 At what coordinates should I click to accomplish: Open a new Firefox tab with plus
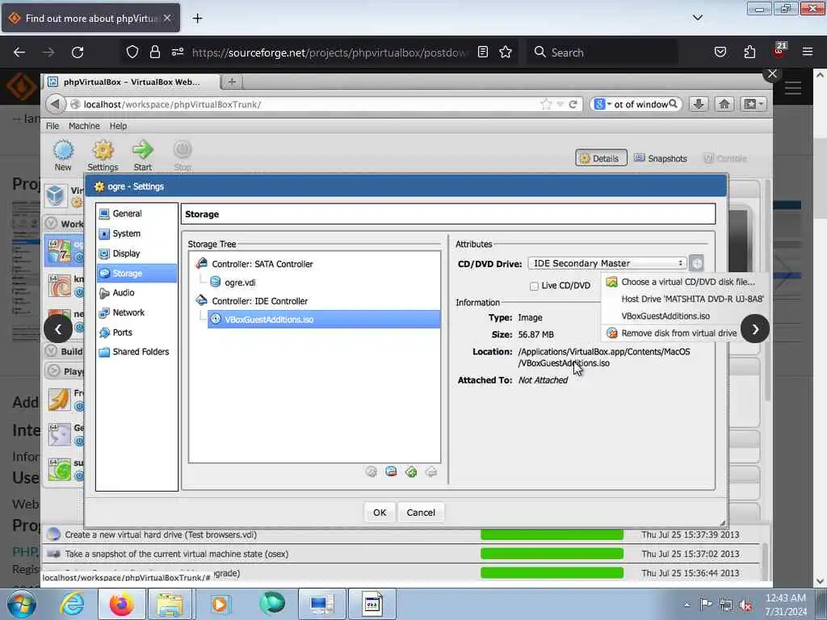(x=197, y=19)
